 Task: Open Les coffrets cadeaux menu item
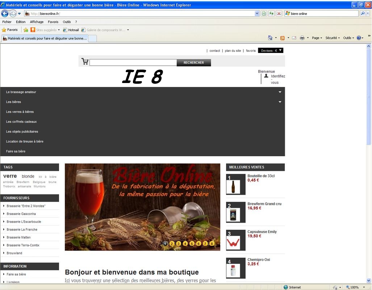(x=21, y=121)
